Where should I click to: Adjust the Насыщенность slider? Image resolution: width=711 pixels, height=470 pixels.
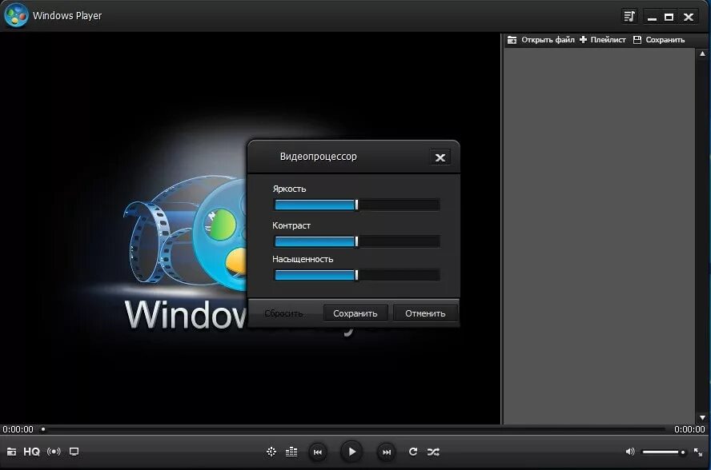(357, 275)
